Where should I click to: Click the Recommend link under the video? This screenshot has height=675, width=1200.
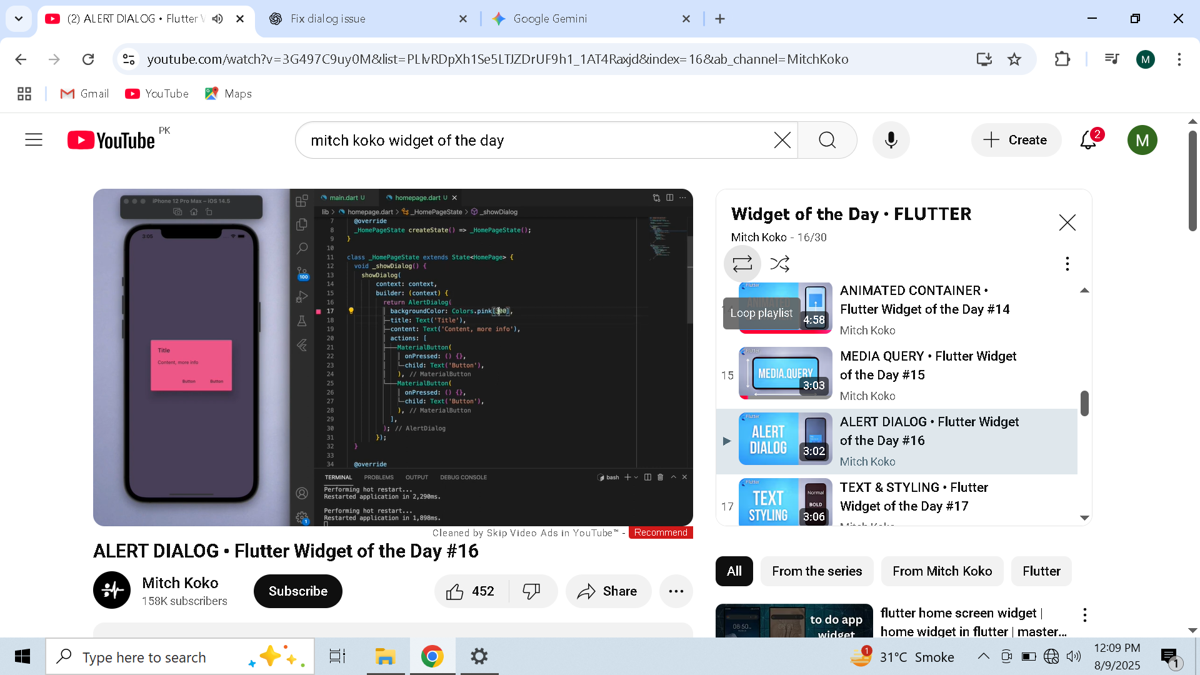[661, 532]
